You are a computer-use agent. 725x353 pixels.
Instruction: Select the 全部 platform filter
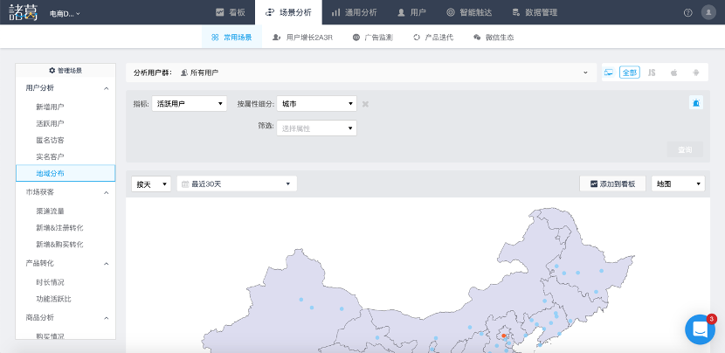coord(630,73)
